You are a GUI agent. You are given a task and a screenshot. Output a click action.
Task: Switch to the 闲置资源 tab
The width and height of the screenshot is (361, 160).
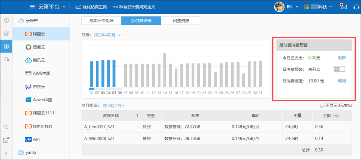[181, 21]
